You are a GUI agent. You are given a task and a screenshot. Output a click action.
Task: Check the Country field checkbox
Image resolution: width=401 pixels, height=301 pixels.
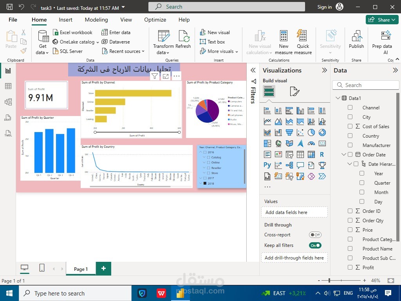[350, 136]
